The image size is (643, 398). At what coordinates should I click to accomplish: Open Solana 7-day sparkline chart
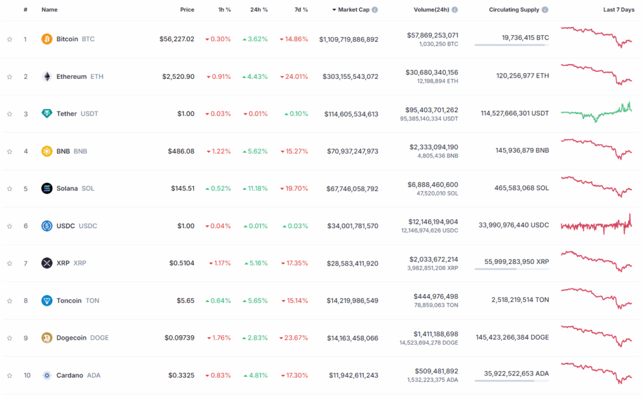point(597,187)
